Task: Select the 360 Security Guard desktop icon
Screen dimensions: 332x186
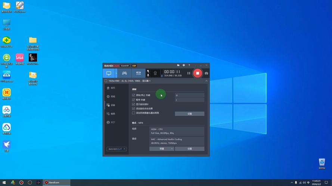Action: point(7,42)
